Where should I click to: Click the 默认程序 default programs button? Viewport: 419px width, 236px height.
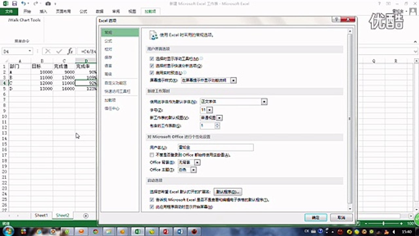point(228,192)
